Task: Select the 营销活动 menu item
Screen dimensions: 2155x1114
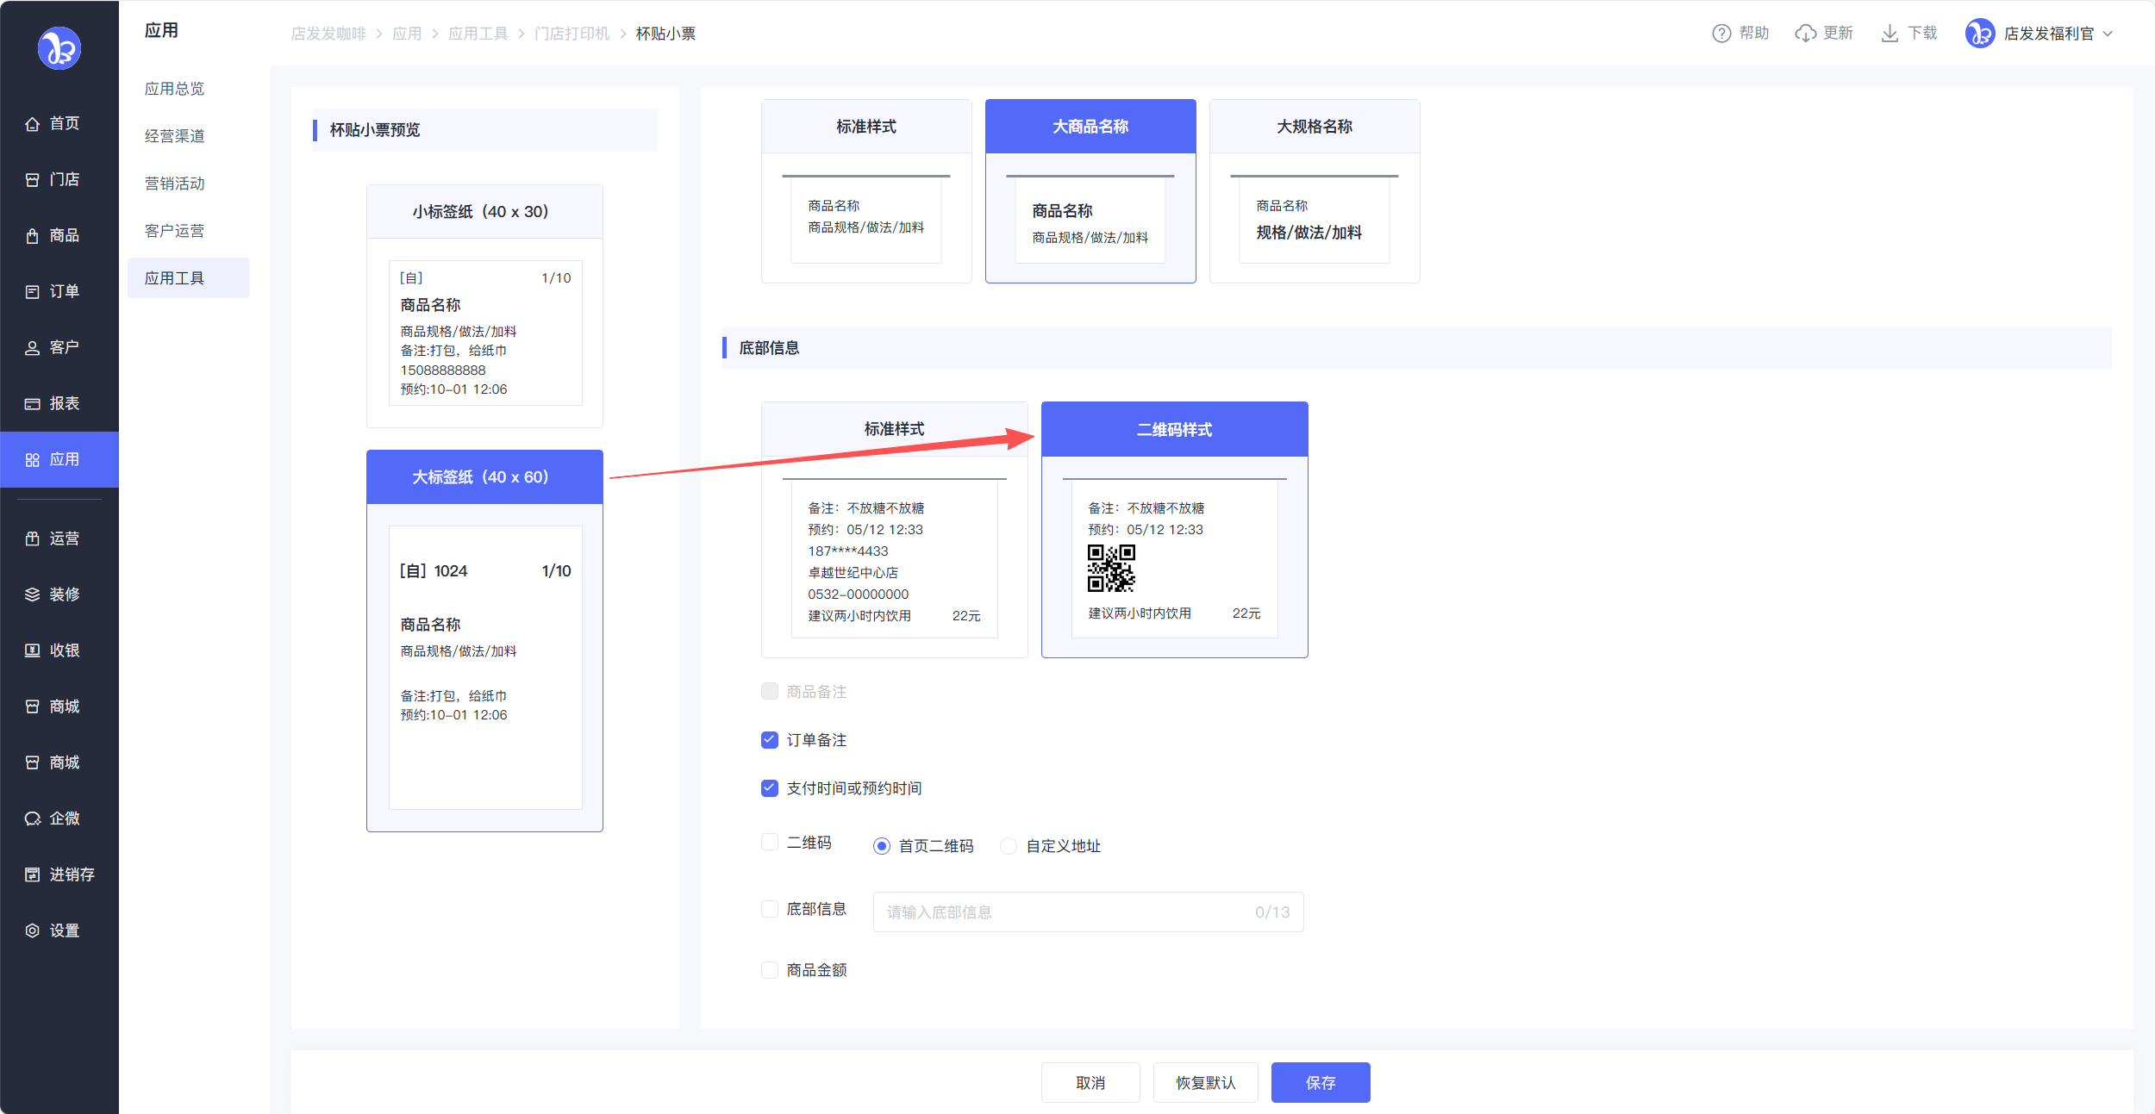Action: [174, 184]
